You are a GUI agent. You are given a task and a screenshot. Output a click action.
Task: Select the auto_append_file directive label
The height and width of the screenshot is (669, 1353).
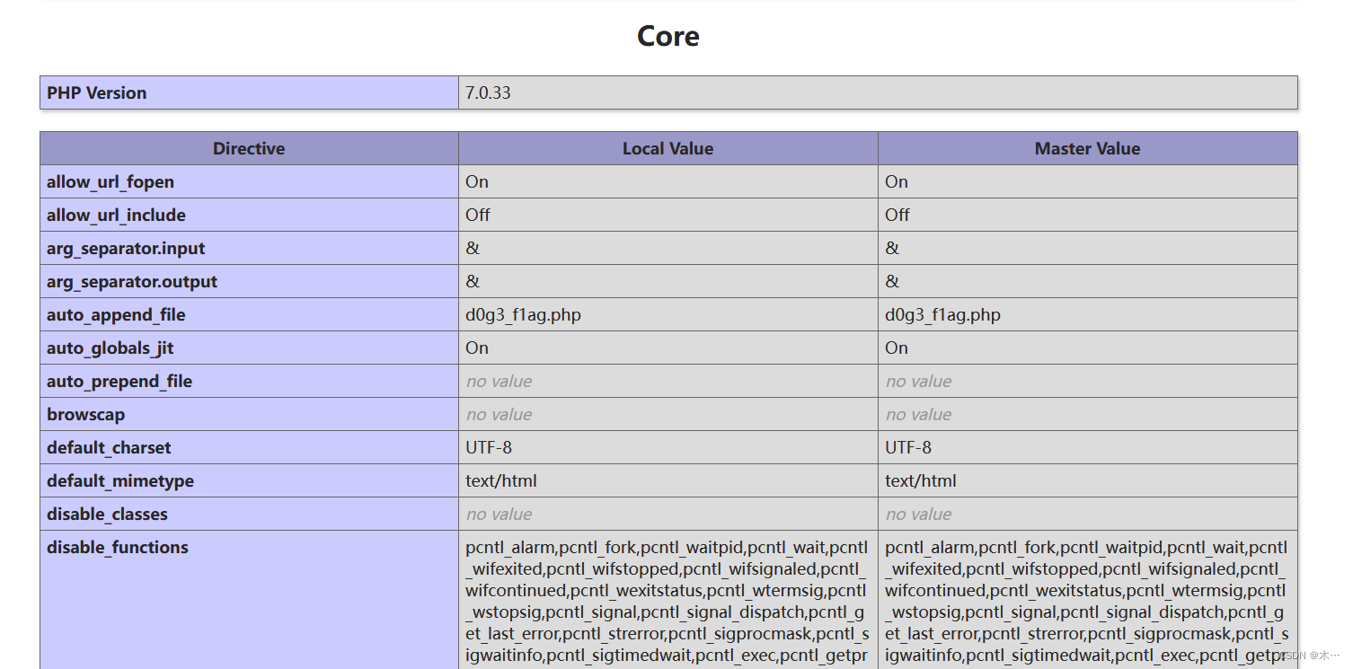click(x=116, y=314)
